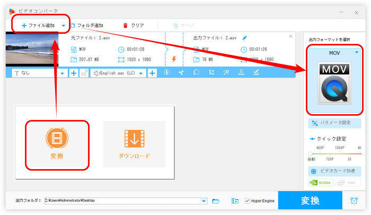Image resolution: width=371 pixels, height=215 pixels.
Task: Open the English aac audio track dropdown
Action: (118, 73)
